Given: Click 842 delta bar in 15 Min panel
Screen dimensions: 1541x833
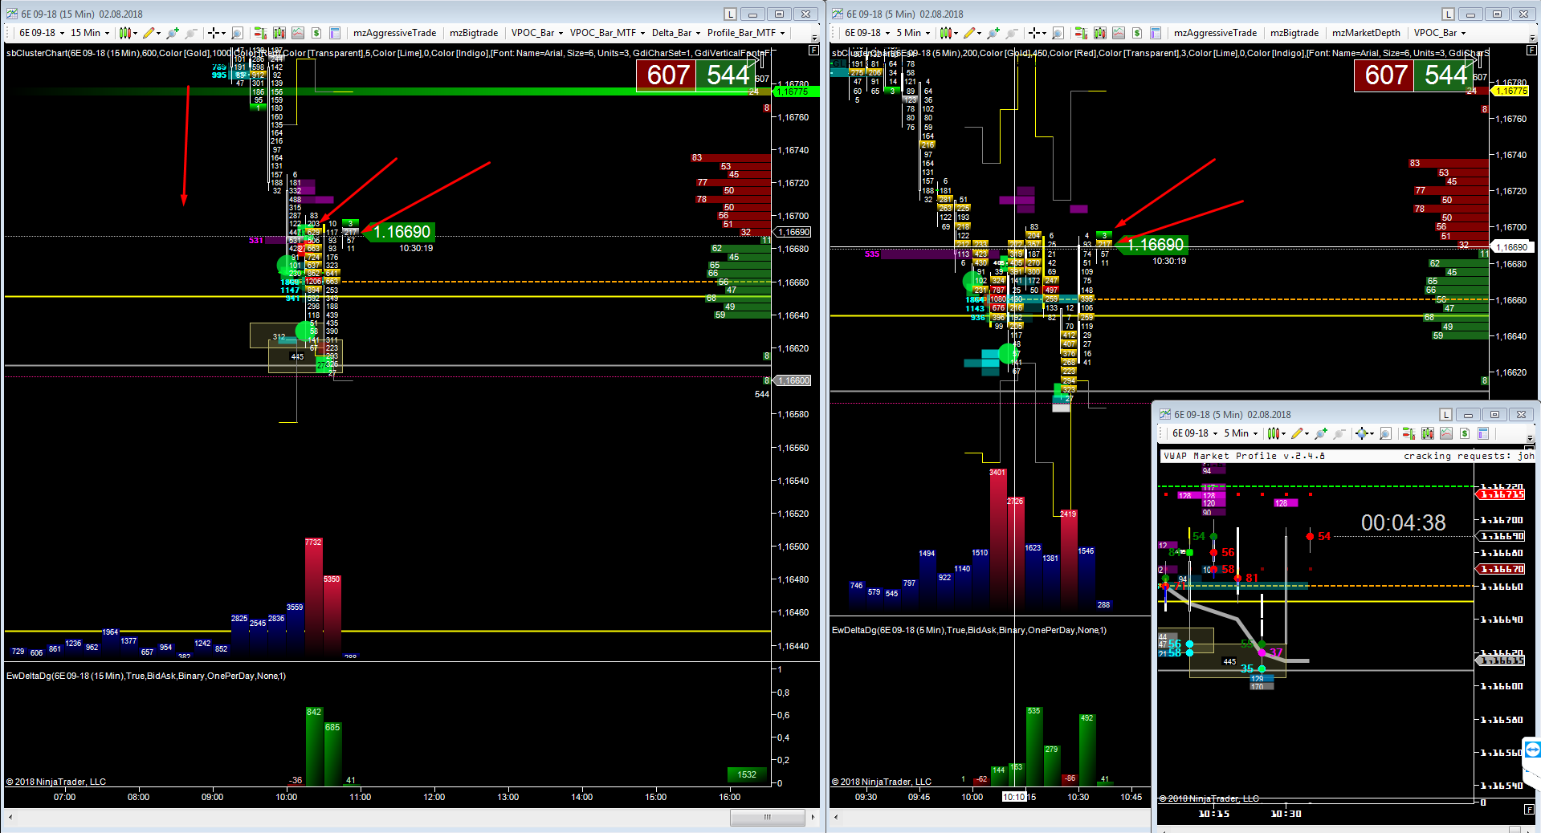Looking at the screenshot, I should point(314,746).
